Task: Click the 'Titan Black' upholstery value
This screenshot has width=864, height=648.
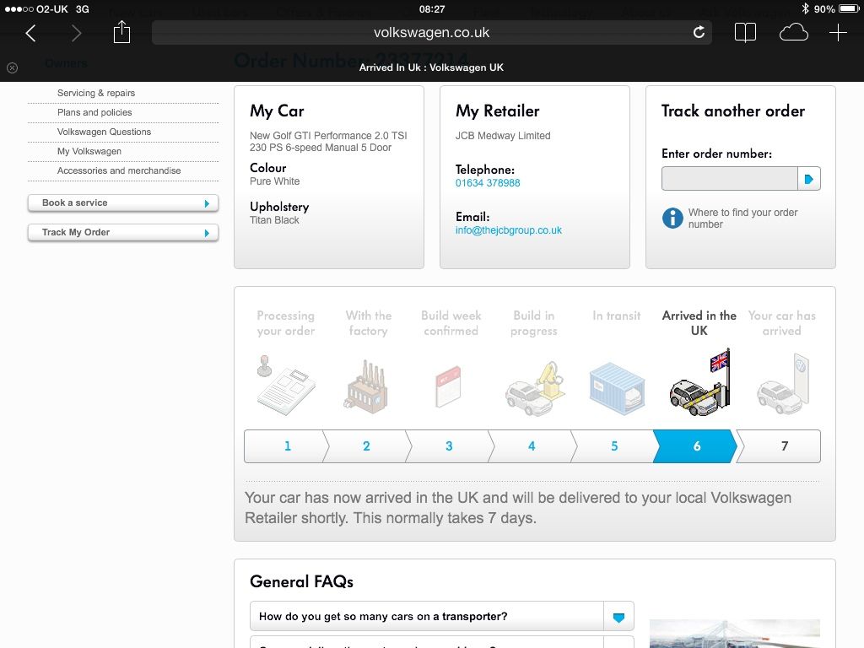Action: pyautogui.click(x=274, y=220)
